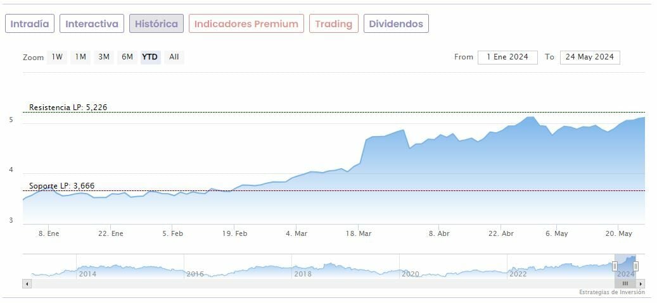Select the Histórica tab

(156, 24)
